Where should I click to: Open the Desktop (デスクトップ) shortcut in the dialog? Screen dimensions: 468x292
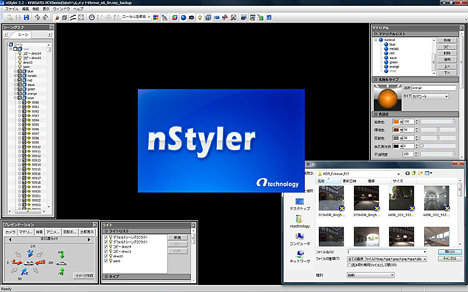[x=299, y=203]
